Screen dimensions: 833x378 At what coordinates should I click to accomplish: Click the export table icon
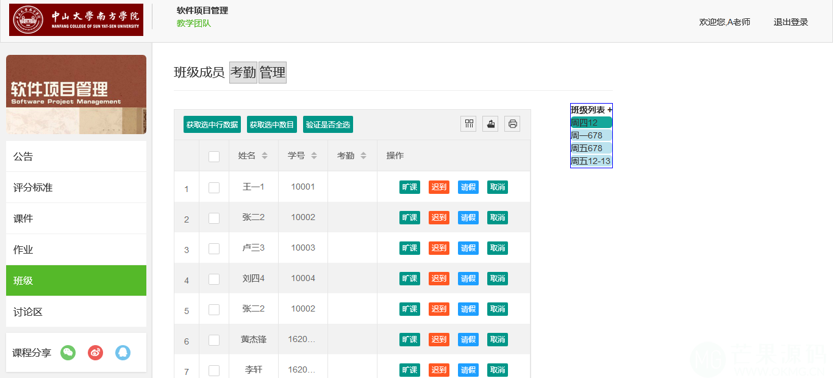click(x=491, y=124)
